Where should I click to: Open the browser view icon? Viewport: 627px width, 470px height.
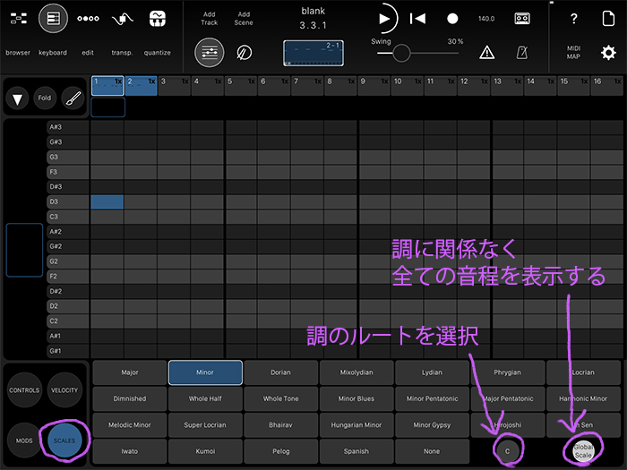pyautogui.click(x=19, y=19)
